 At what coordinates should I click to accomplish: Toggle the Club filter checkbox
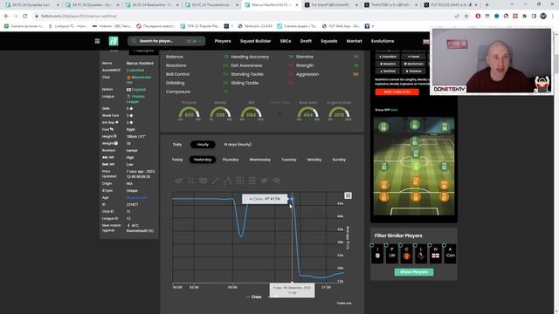pyautogui.click(x=401, y=245)
